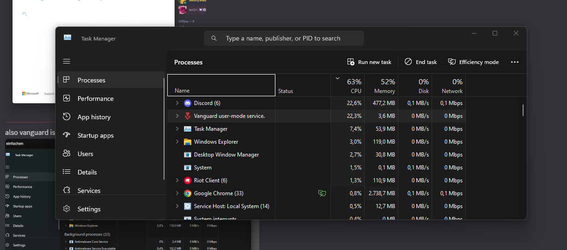The height and width of the screenshot is (250, 567).
Task: Click the process list vertical scrollbar
Action: pos(523,110)
